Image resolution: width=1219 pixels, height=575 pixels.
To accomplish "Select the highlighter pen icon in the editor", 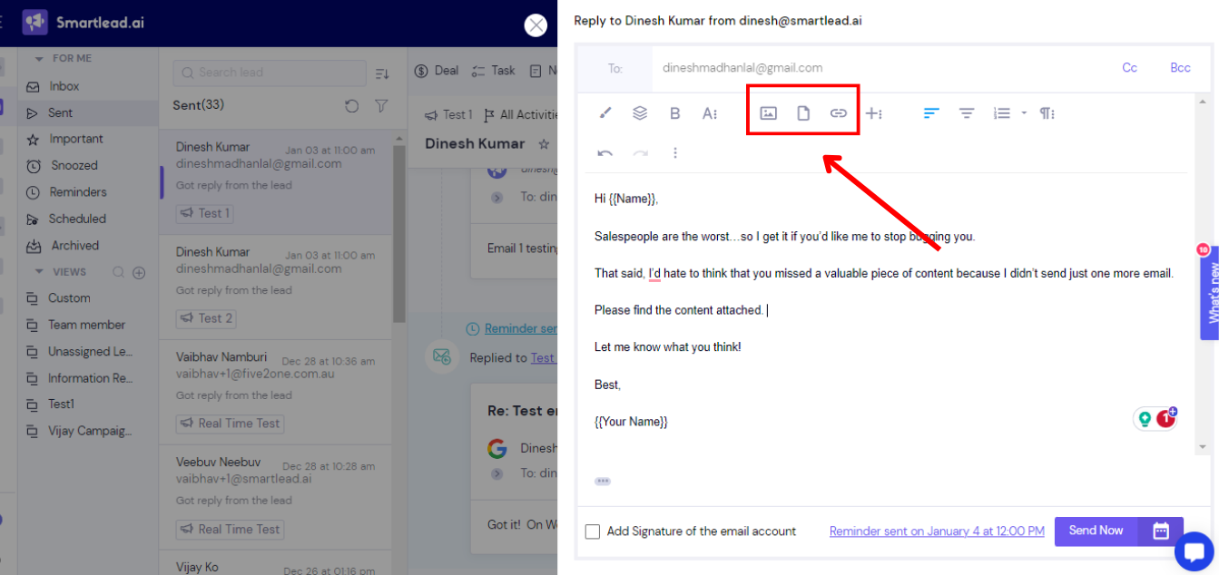I will pyautogui.click(x=605, y=112).
